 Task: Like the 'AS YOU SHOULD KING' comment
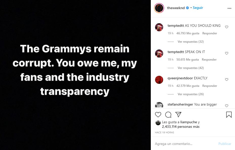click(227, 27)
